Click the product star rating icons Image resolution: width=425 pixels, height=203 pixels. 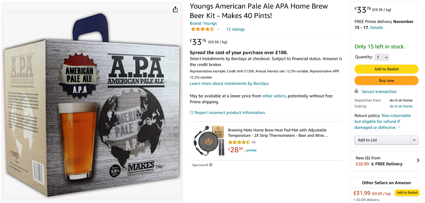coord(202,29)
